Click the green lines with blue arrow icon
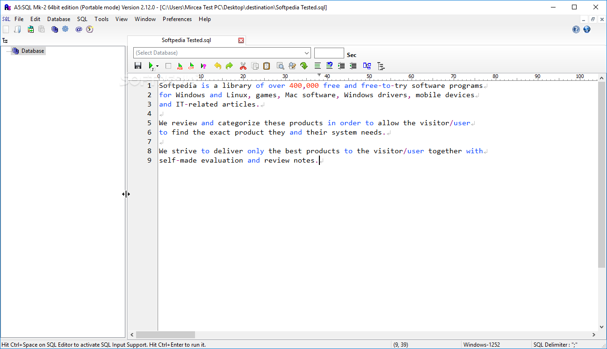607x349 pixels. [x=329, y=66]
